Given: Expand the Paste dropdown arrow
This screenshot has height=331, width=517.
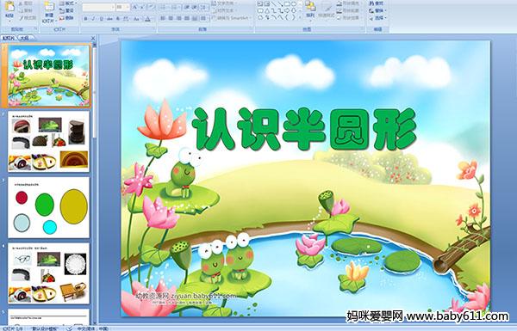Looking at the screenshot, I should [x=9, y=21].
